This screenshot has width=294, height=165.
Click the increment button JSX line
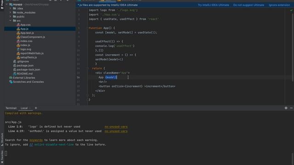(137, 87)
